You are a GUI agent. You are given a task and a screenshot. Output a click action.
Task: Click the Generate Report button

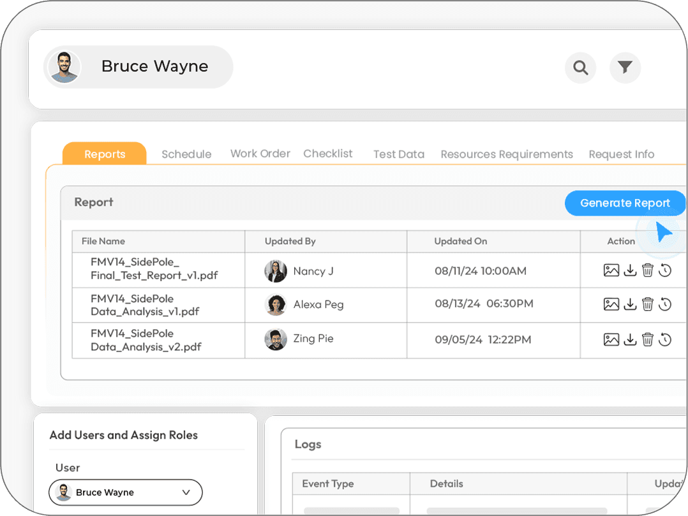pos(625,203)
